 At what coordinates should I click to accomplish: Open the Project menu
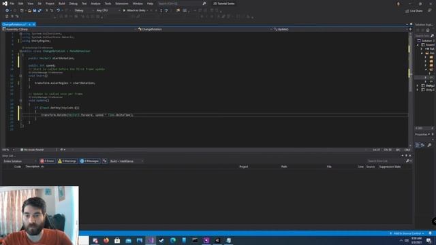tap(50, 3)
